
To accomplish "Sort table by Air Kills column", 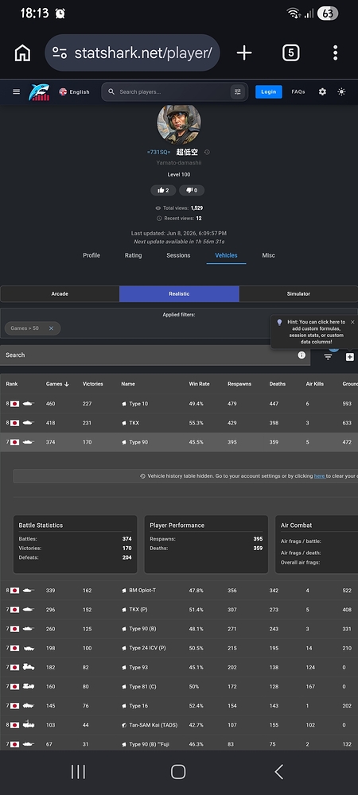I will (315, 384).
